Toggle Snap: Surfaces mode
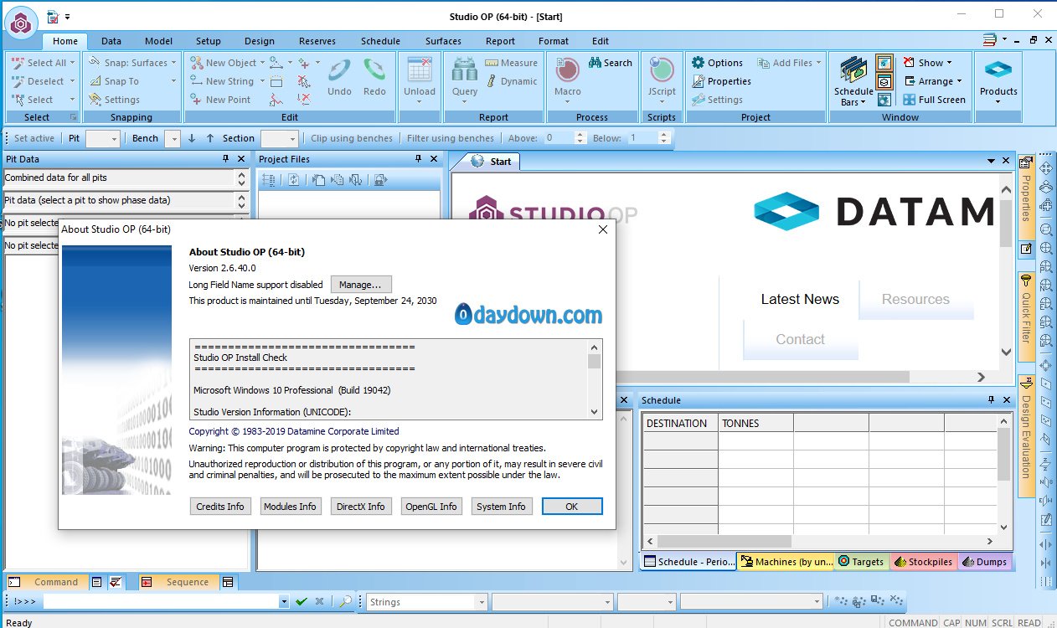 (x=127, y=63)
